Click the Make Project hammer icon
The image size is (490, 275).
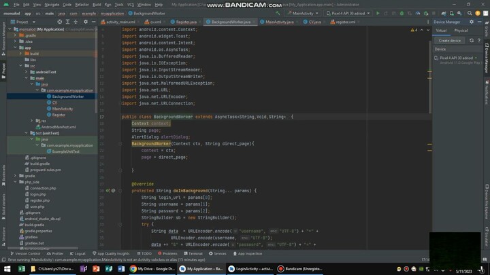(278, 14)
